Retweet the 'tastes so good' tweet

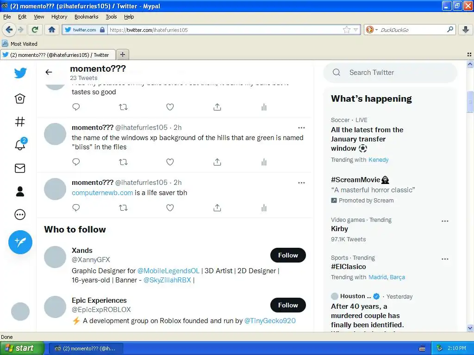123,107
